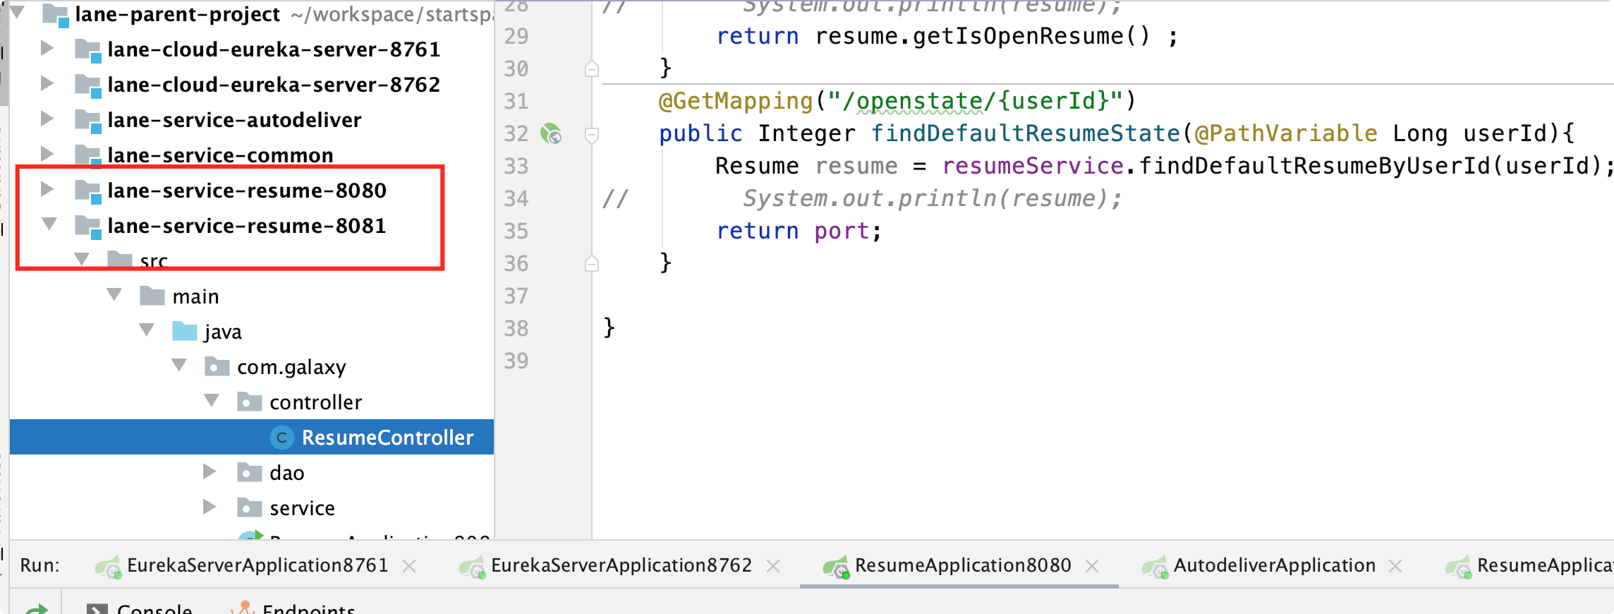Collapse the lane-parent-project root node
This screenshot has height=614, width=1614.
coord(18,12)
